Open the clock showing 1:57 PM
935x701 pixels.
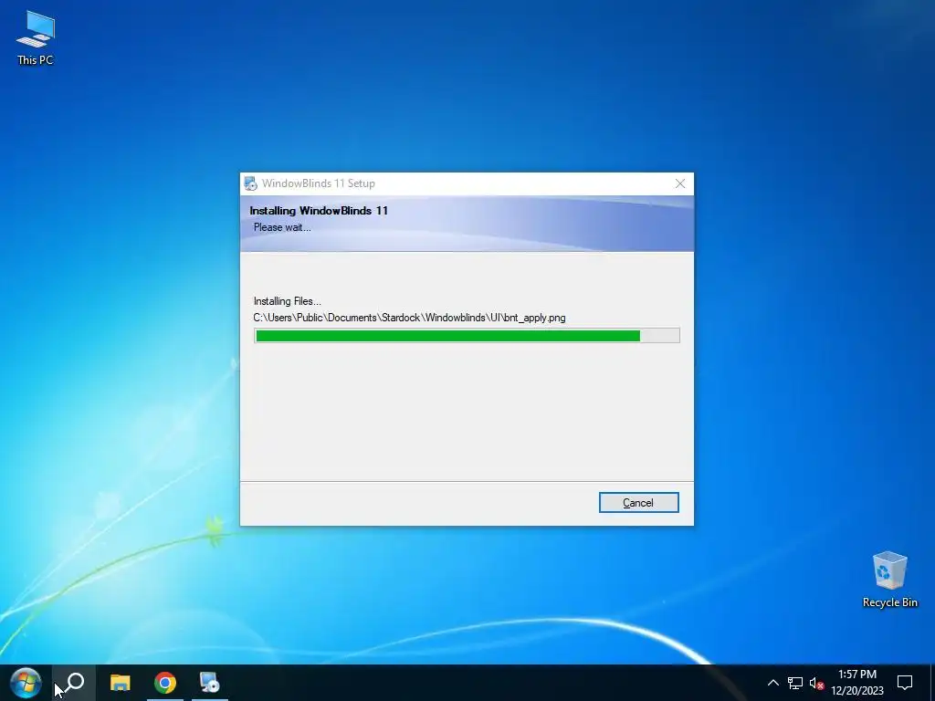[x=857, y=683]
